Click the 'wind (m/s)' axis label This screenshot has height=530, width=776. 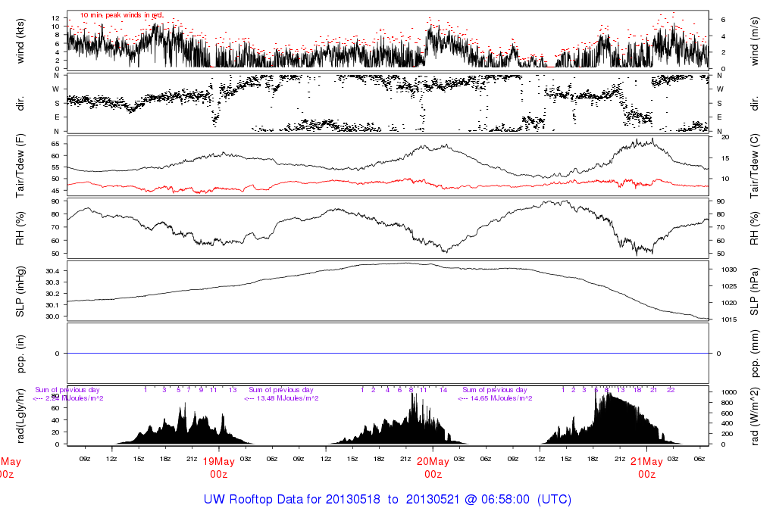pyautogui.click(x=754, y=41)
